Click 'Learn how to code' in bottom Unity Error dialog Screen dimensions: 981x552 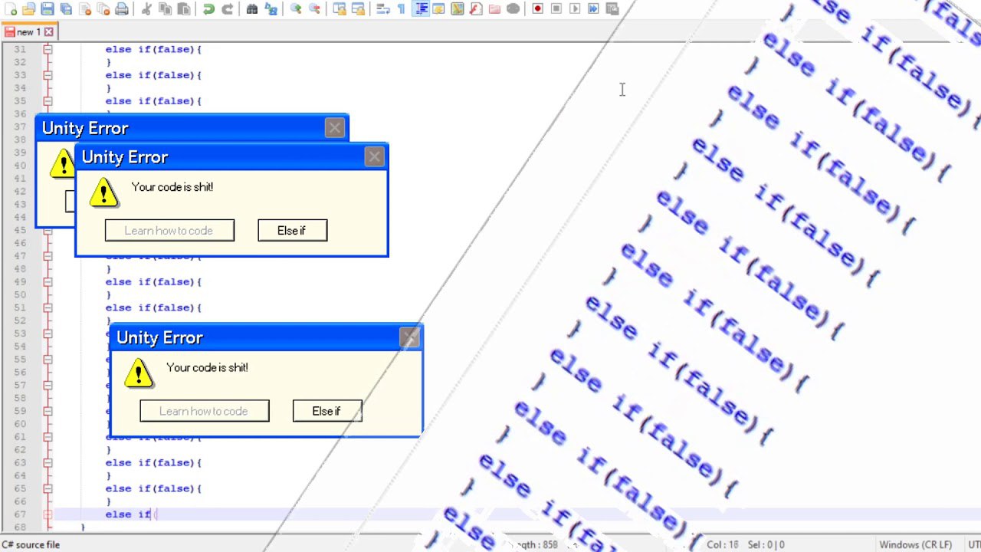[205, 411]
